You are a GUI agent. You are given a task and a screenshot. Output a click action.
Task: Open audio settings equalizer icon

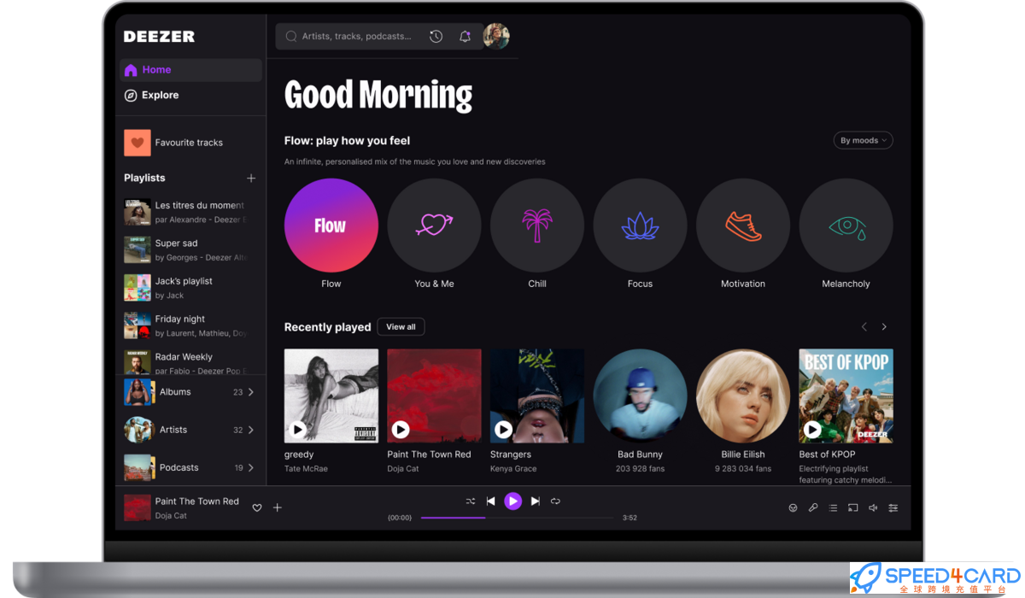pos(893,508)
